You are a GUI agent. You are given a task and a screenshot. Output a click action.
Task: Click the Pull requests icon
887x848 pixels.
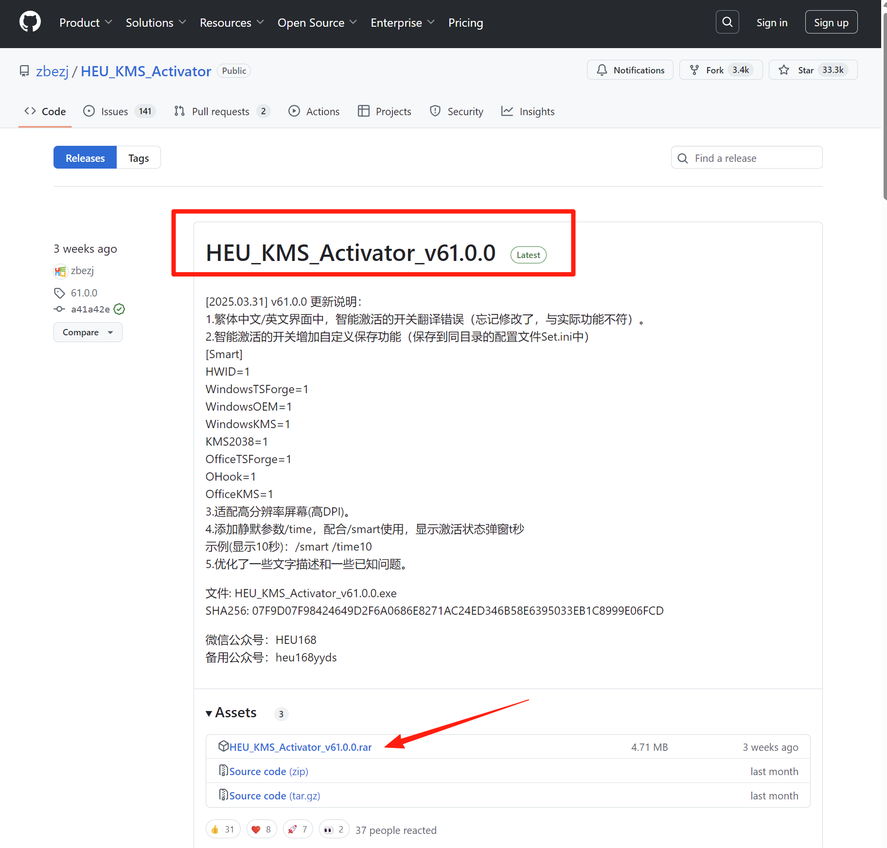180,111
